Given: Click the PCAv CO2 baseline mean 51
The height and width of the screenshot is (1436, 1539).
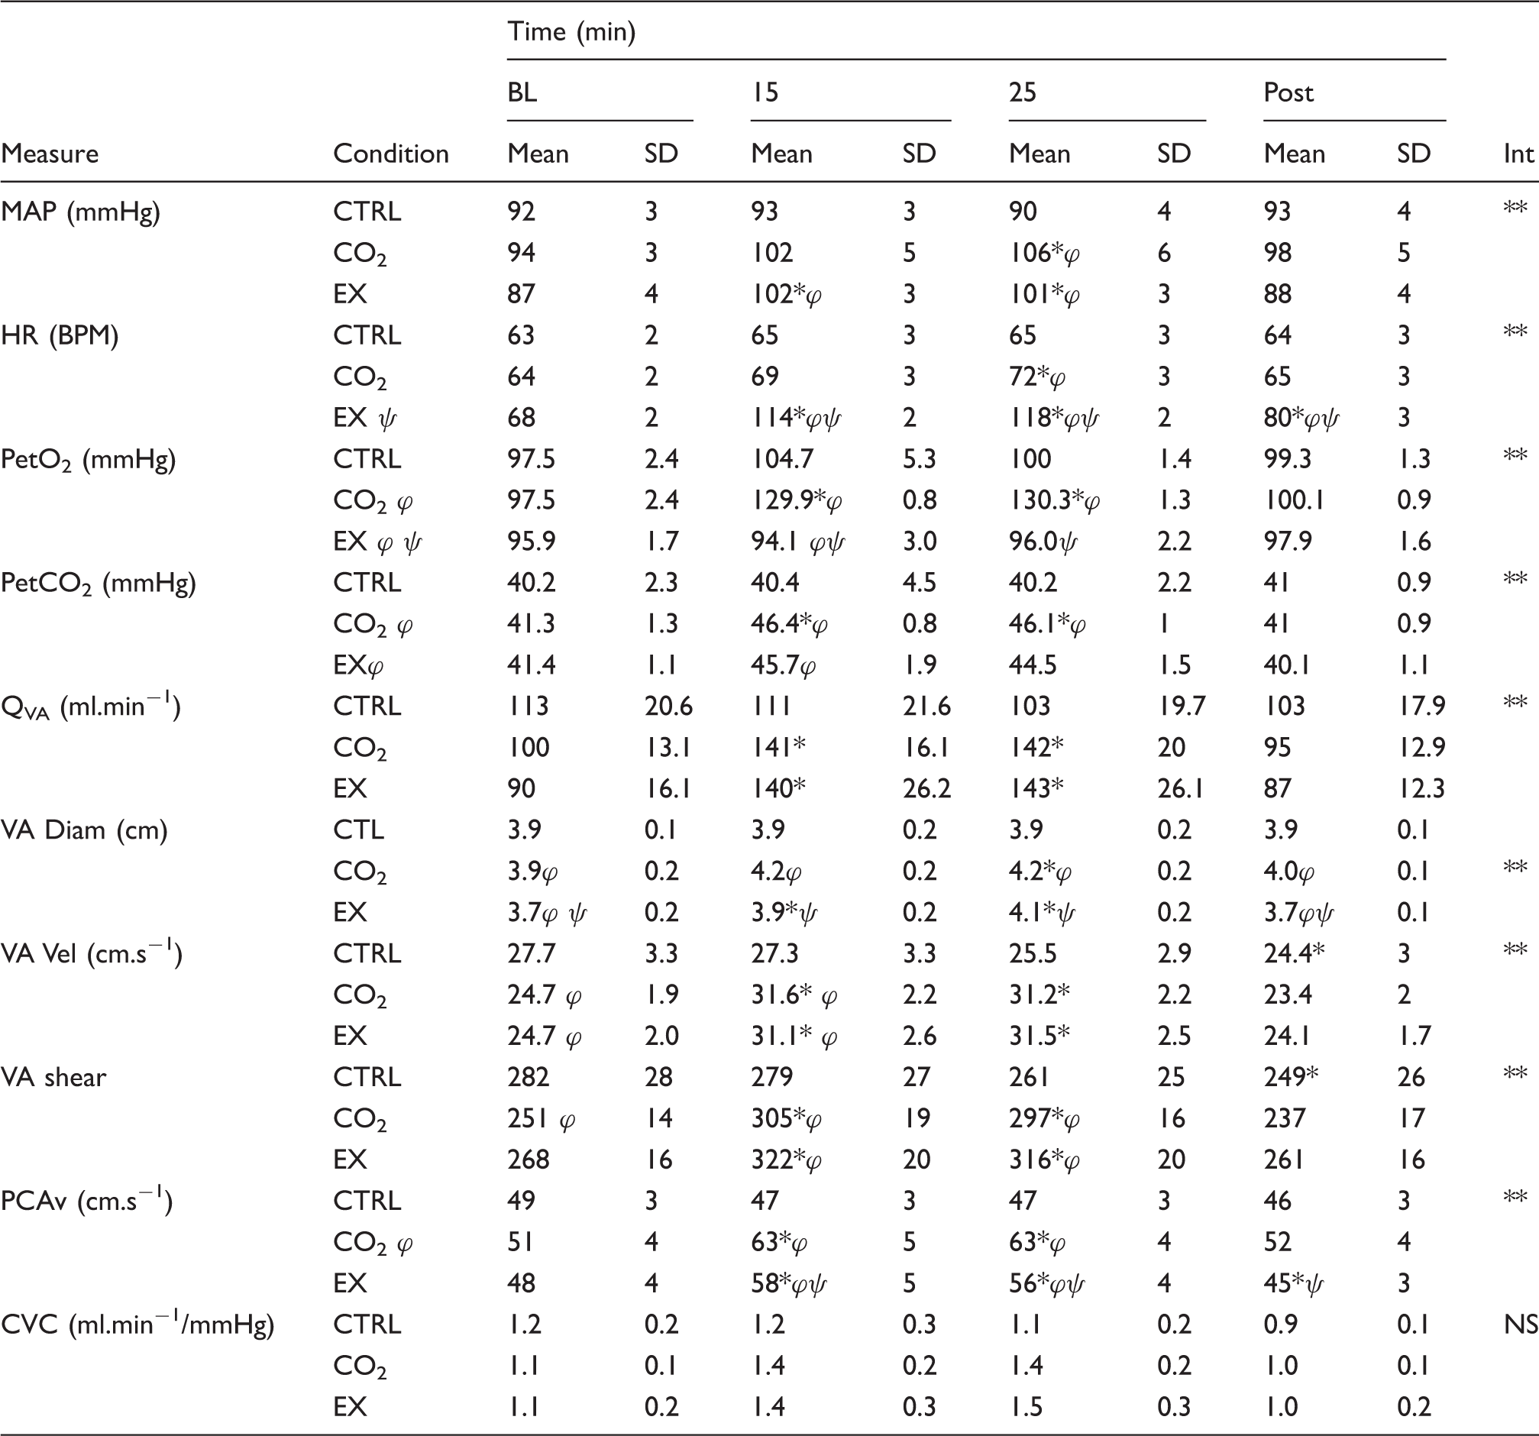Looking at the screenshot, I should 520,1242.
